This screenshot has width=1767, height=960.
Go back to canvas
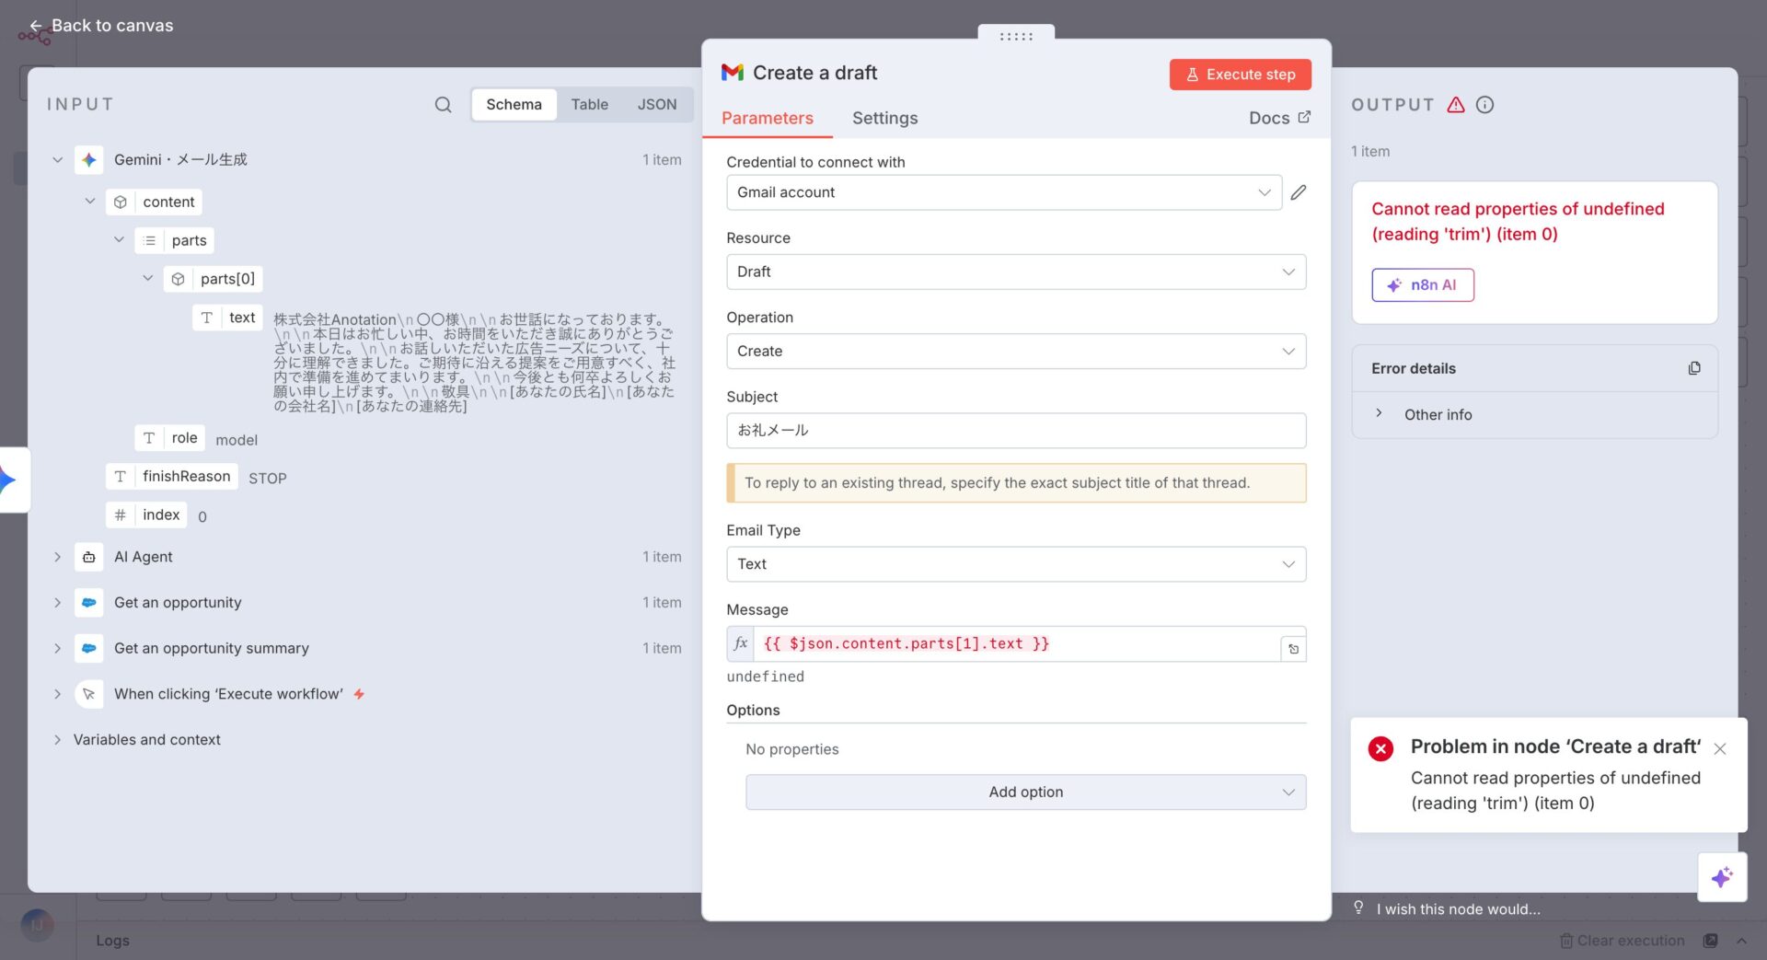point(101,26)
